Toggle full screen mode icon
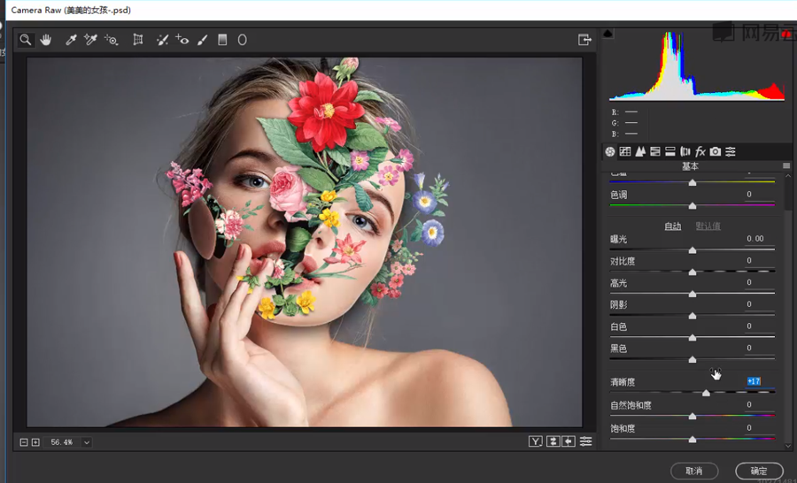This screenshot has height=483, width=797. 584,40
